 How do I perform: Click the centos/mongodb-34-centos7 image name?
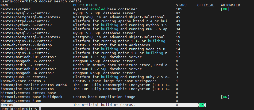27,73
